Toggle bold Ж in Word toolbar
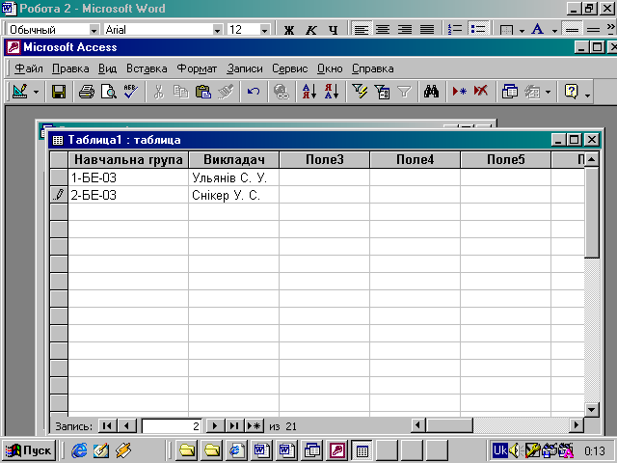Screen dimensions: 617x463 point(289,30)
